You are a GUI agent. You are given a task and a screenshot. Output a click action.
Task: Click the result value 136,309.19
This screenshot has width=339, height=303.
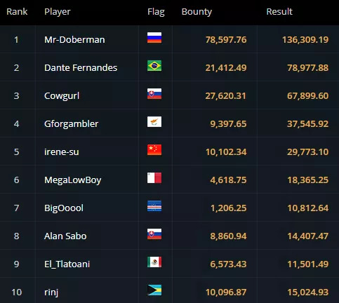point(305,40)
